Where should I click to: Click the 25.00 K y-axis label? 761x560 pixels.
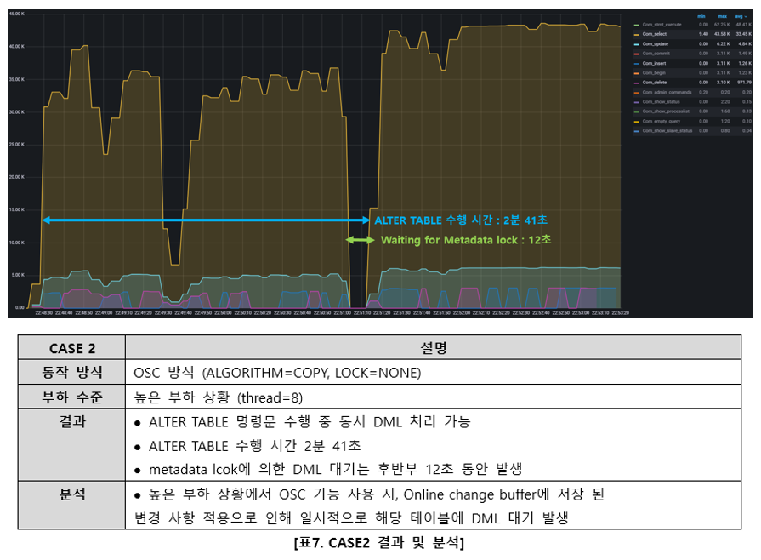(16, 144)
